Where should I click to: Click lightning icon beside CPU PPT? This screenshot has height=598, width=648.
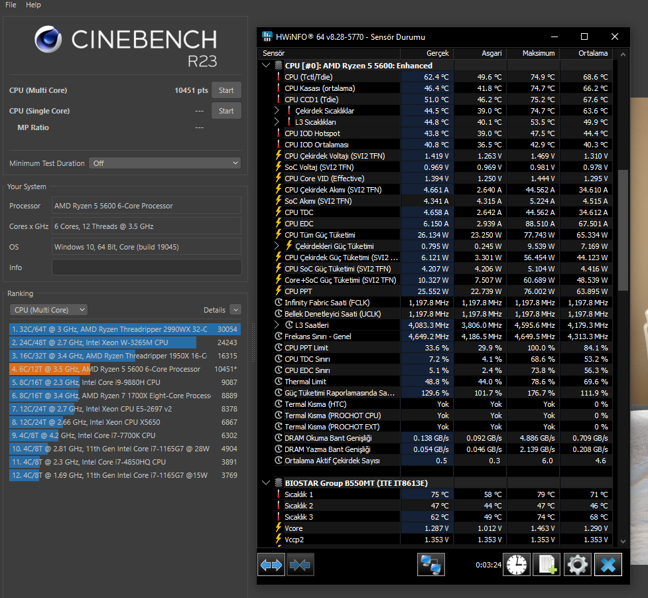279,291
